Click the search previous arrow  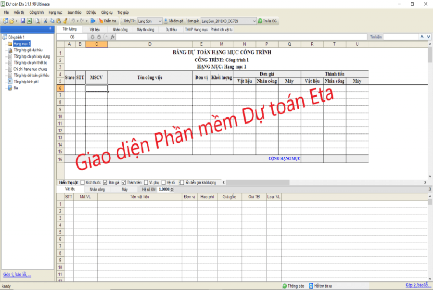pos(422,37)
